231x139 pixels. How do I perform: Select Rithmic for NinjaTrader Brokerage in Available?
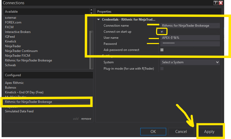(x=28, y=60)
